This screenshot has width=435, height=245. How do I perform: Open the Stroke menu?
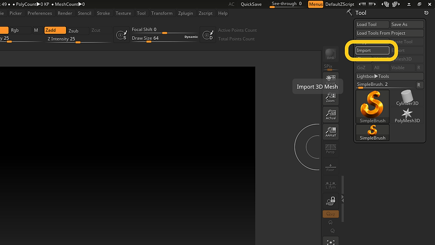click(103, 13)
